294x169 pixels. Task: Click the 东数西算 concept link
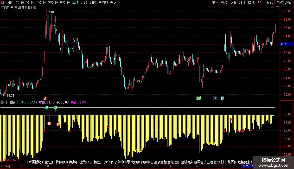(x=231, y=162)
